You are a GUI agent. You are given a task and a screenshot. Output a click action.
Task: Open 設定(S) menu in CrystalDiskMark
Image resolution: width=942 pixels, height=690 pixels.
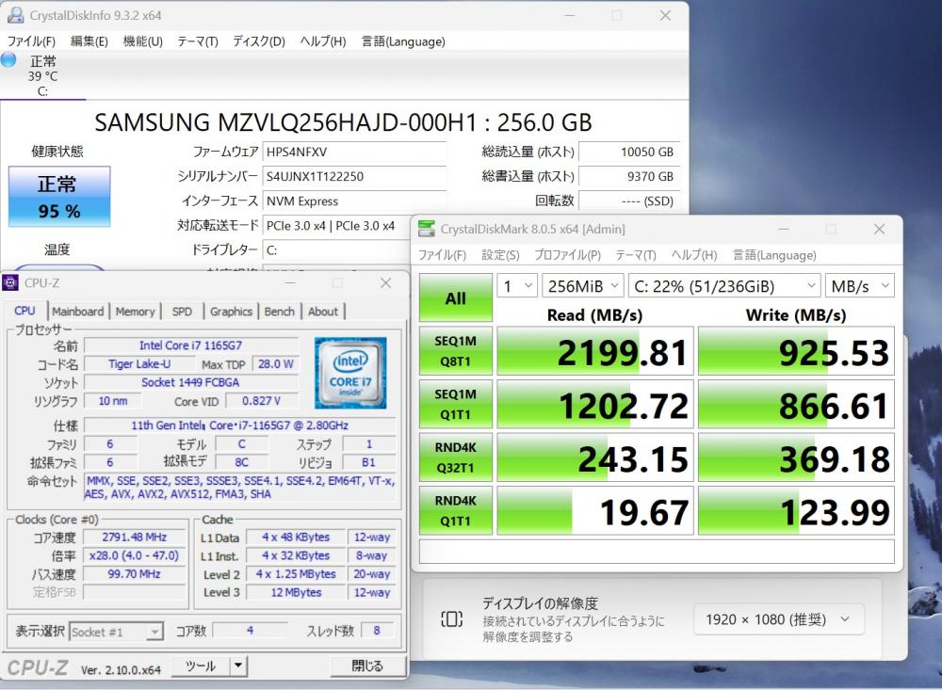click(500, 255)
